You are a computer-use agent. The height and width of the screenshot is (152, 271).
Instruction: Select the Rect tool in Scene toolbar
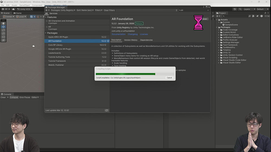(x=3, y=37)
